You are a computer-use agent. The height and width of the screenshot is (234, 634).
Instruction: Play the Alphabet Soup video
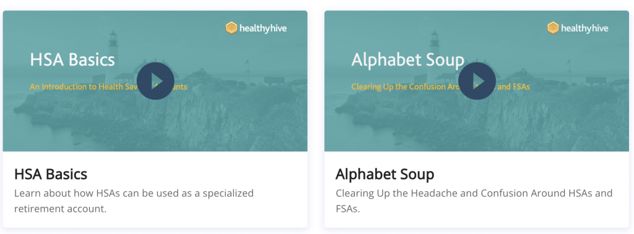(477, 81)
